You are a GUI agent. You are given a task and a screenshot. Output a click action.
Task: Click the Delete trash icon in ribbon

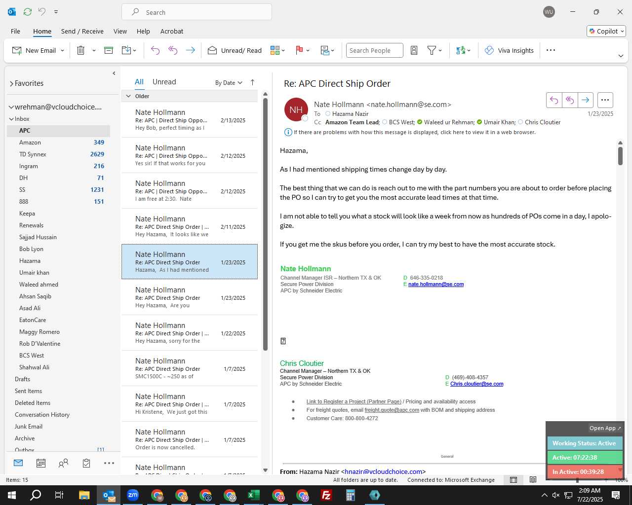pos(81,50)
